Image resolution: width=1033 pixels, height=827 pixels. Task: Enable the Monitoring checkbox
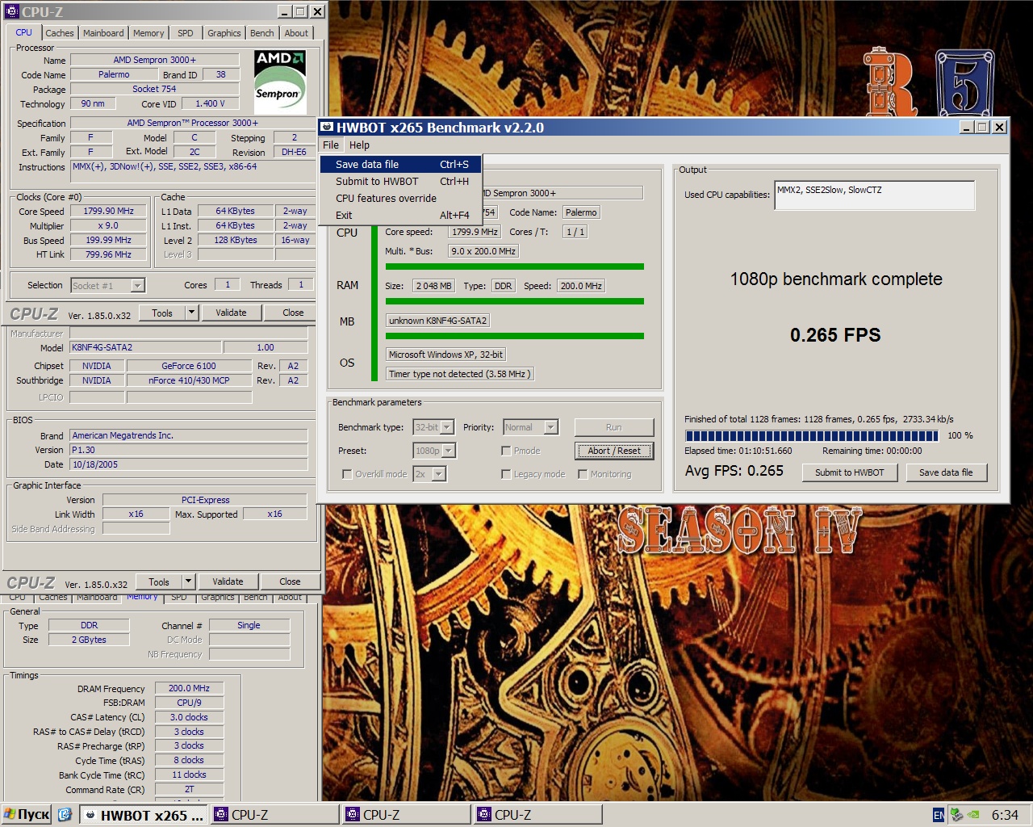tap(583, 474)
